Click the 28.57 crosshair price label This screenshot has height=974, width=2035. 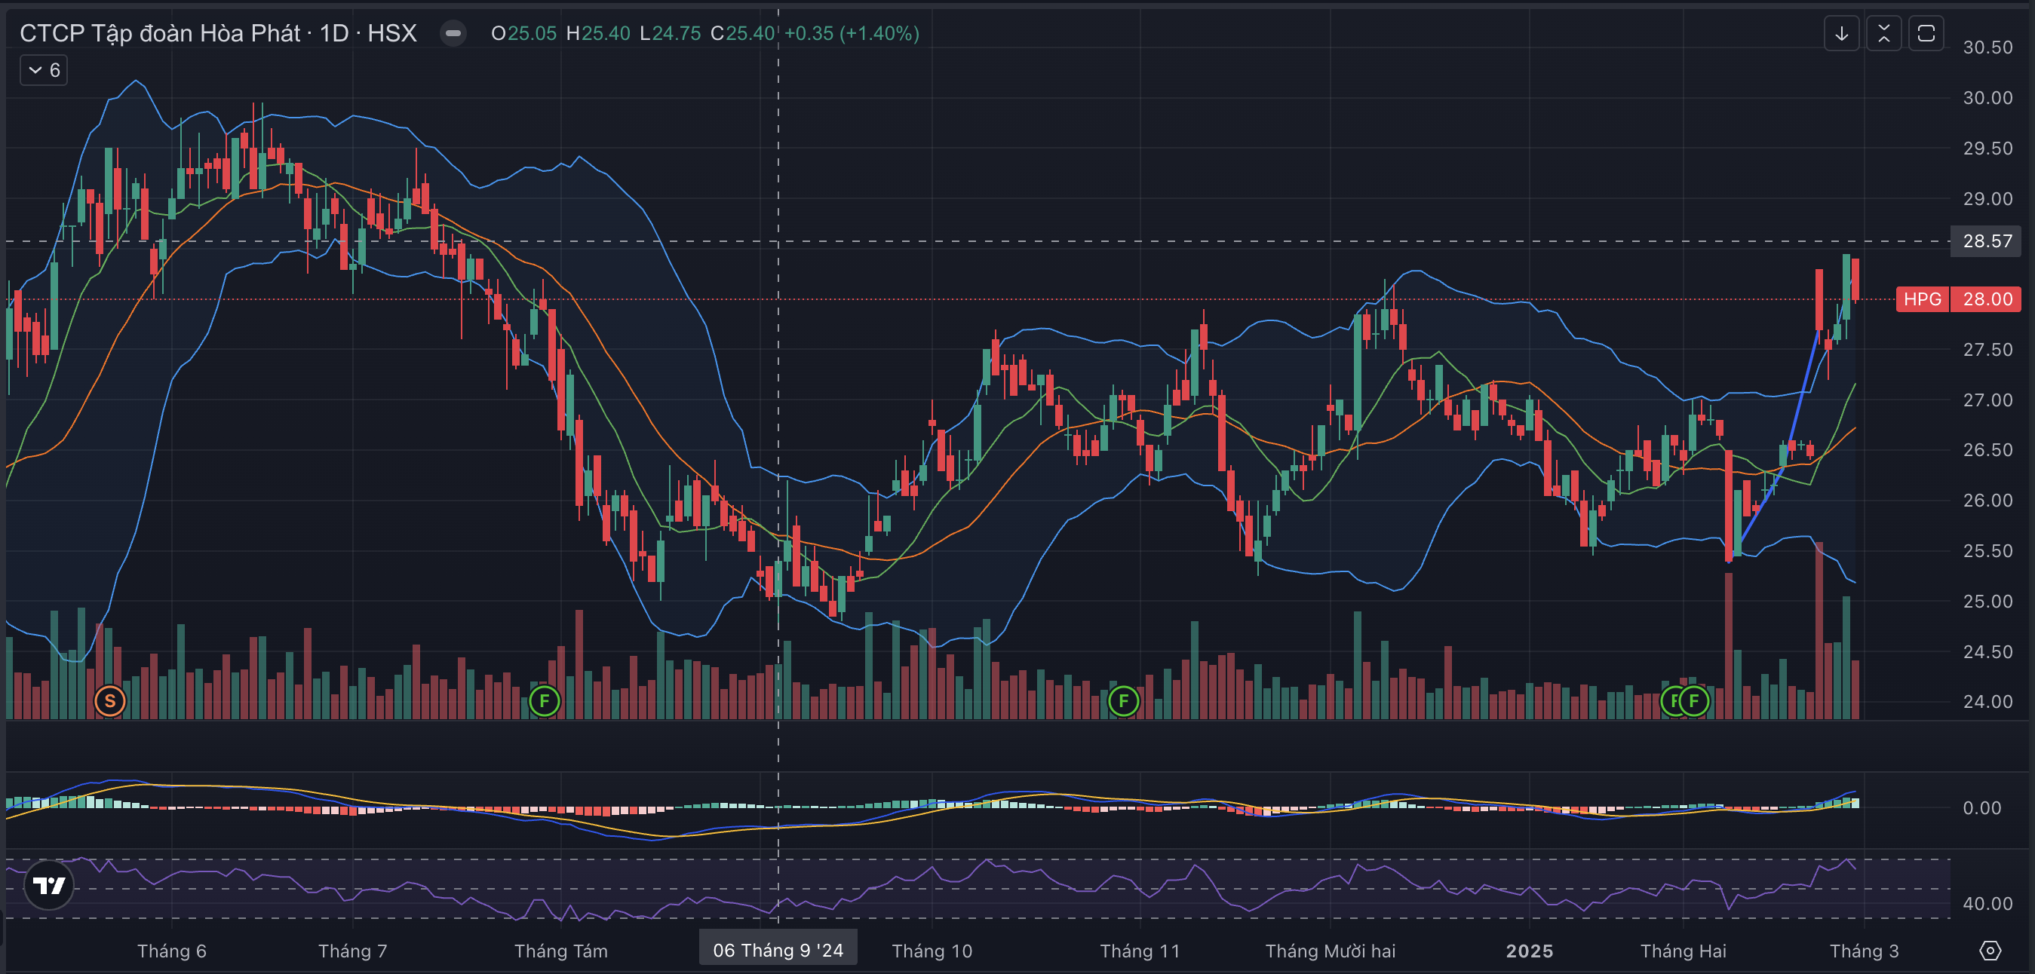(1987, 240)
